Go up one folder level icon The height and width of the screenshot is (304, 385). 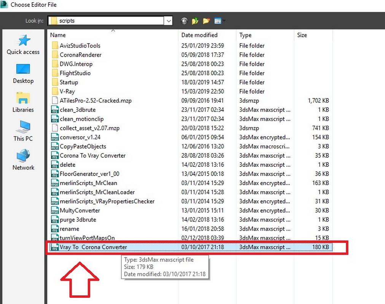pos(195,21)
